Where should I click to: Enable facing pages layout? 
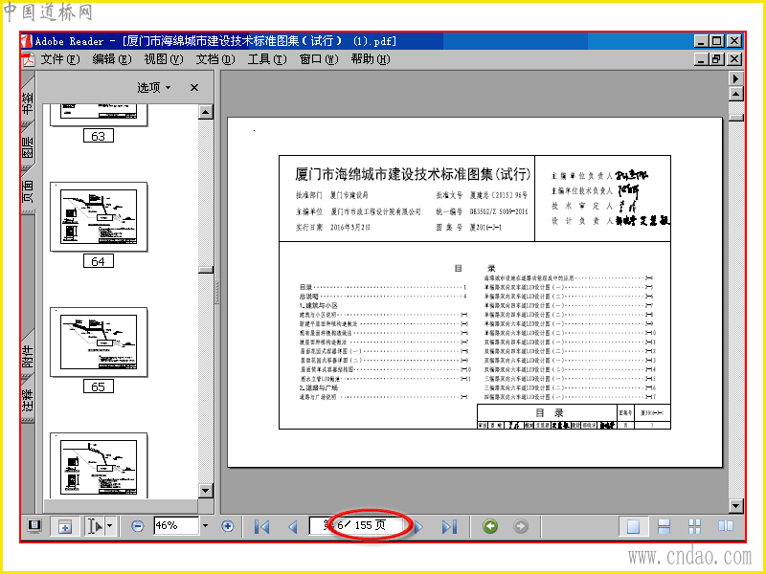click(726, 525)
